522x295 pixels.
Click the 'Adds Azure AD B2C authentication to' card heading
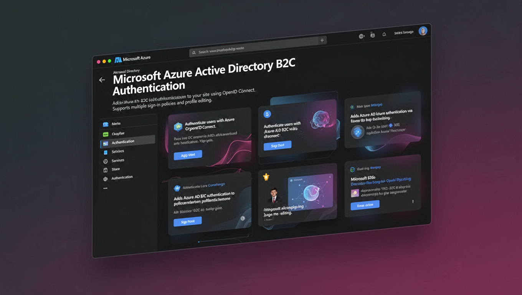pos(204,199)
